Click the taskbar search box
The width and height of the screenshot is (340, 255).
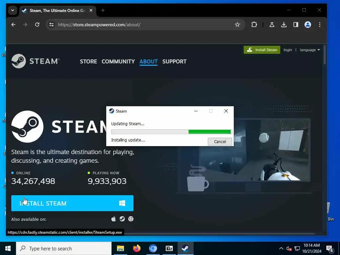click(x=64, y=248)
